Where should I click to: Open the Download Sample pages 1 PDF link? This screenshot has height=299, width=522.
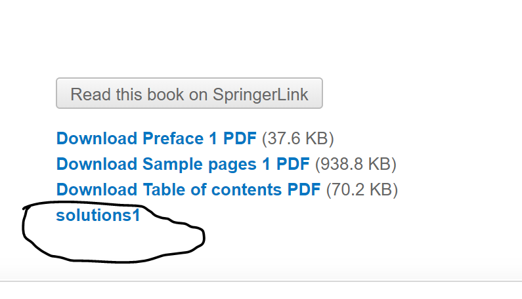click(x=183, y=164)
